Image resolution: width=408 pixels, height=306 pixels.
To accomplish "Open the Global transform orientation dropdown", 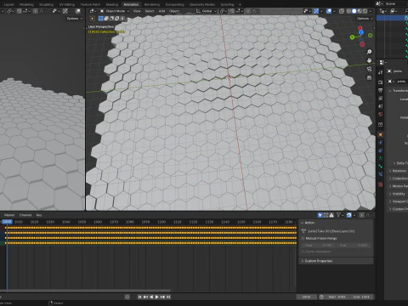I will pyautogui.click(x=207, y=11).
